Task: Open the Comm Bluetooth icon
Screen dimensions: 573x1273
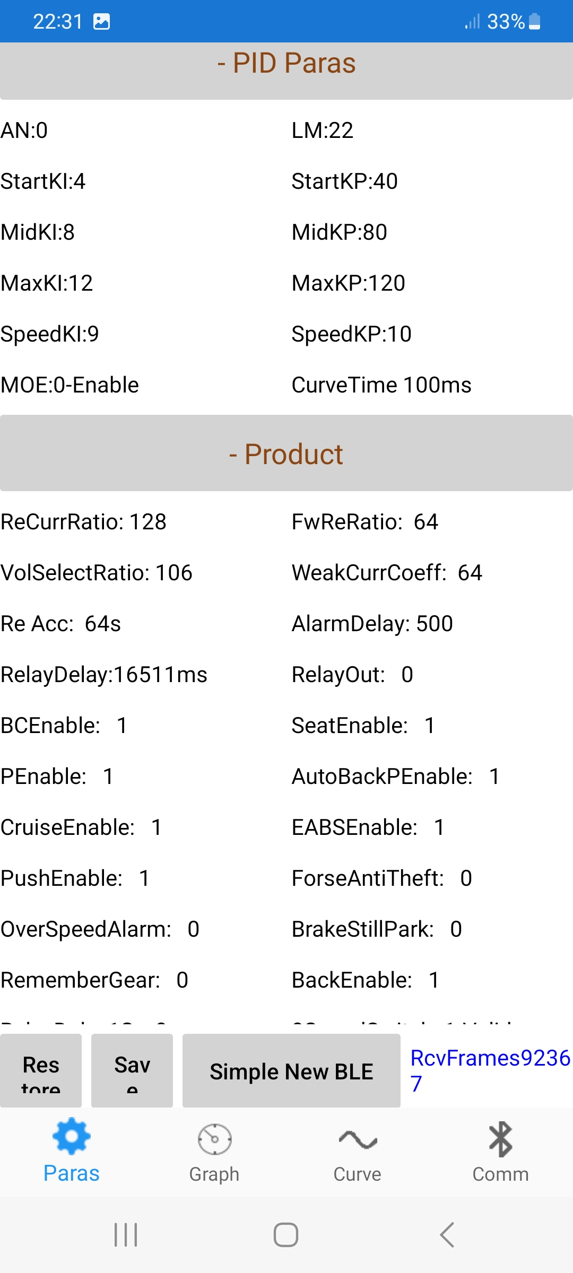Action: [500, 1139]
